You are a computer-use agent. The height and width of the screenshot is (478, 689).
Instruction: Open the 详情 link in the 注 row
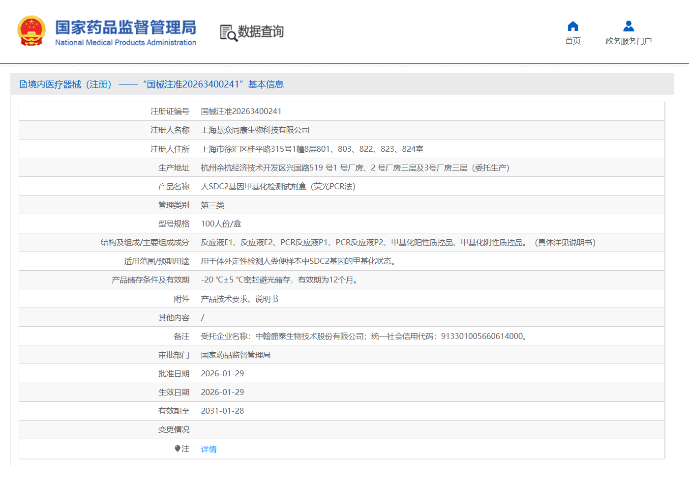tap(209, 449)
